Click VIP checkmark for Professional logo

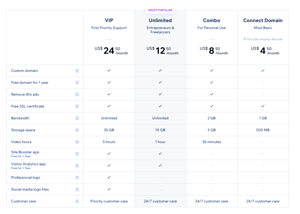[109, 177]
